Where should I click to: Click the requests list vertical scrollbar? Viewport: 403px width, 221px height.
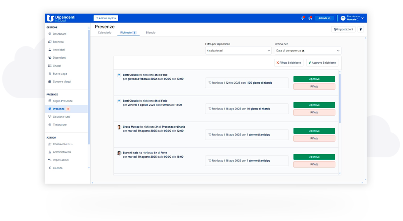(340, 98)
